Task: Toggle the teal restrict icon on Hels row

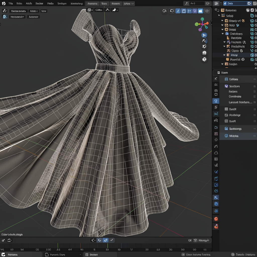Action: [x=252, y=25]
